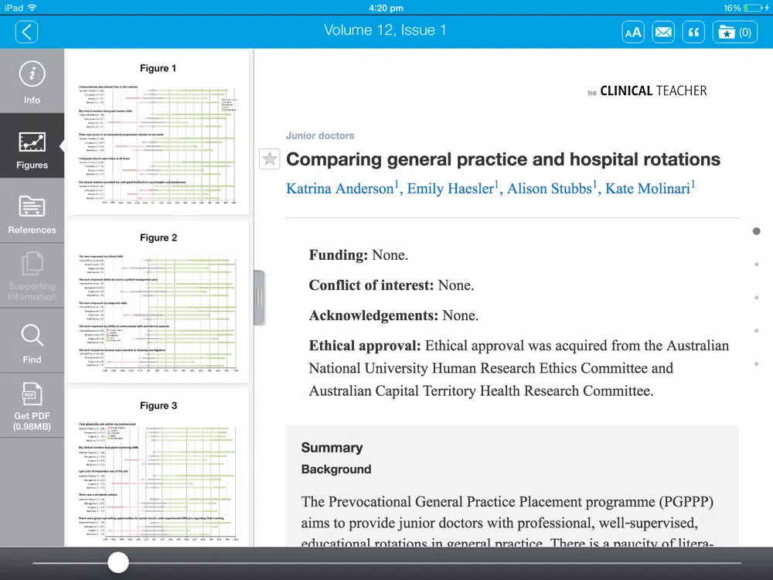This screenshot has height=580, width=773.
Task: Open the References sidebar tab
Action: [x=32, y=210]
